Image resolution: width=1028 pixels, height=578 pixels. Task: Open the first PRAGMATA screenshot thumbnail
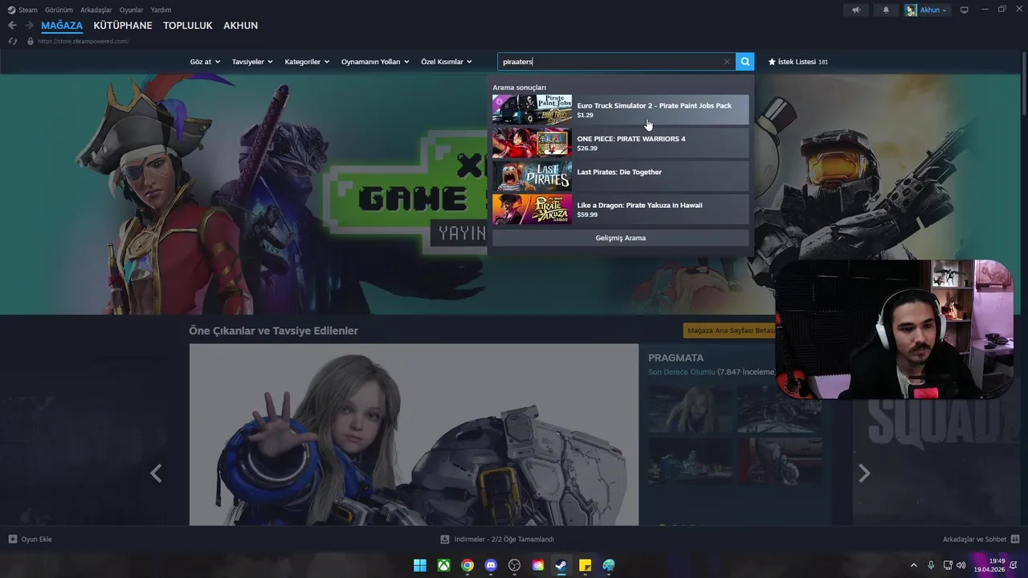pyautogui.click(x=690, y=408)
